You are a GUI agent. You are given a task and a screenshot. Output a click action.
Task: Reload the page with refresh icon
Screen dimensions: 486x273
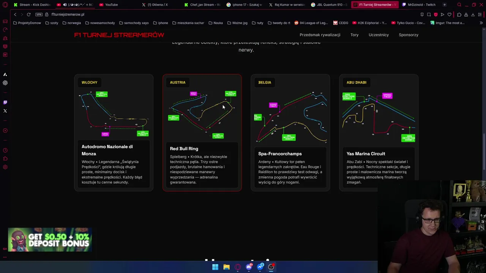[x=28, y=14]
